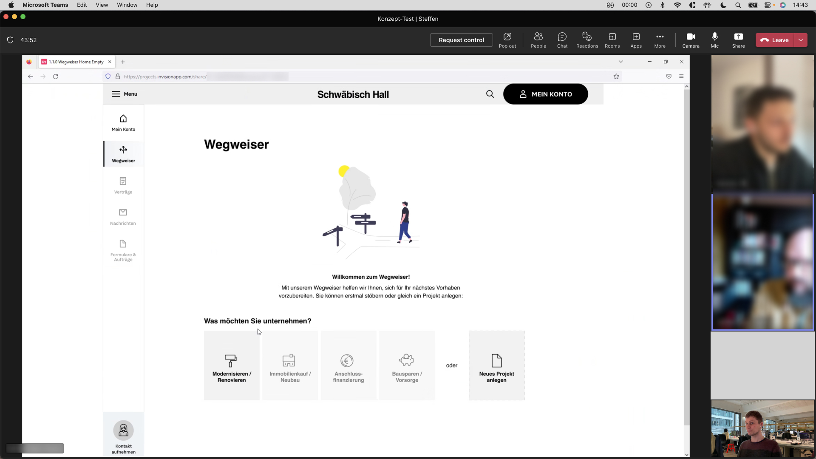Image resolution: width=816 pixels, height=459 pixels.
Task: Open Nachrichten inbox icon
Action: pos(123,212)
